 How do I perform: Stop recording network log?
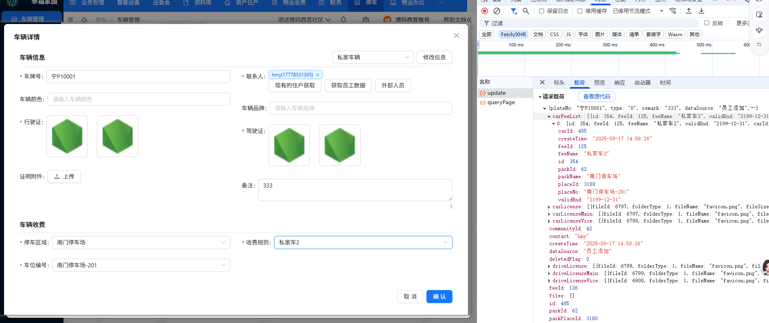484,11
